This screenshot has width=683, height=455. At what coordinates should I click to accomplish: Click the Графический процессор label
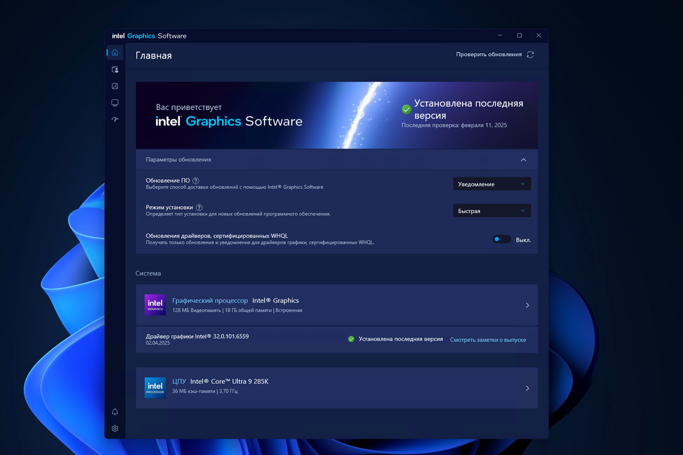pyautogui.click(x=210, y=301)
